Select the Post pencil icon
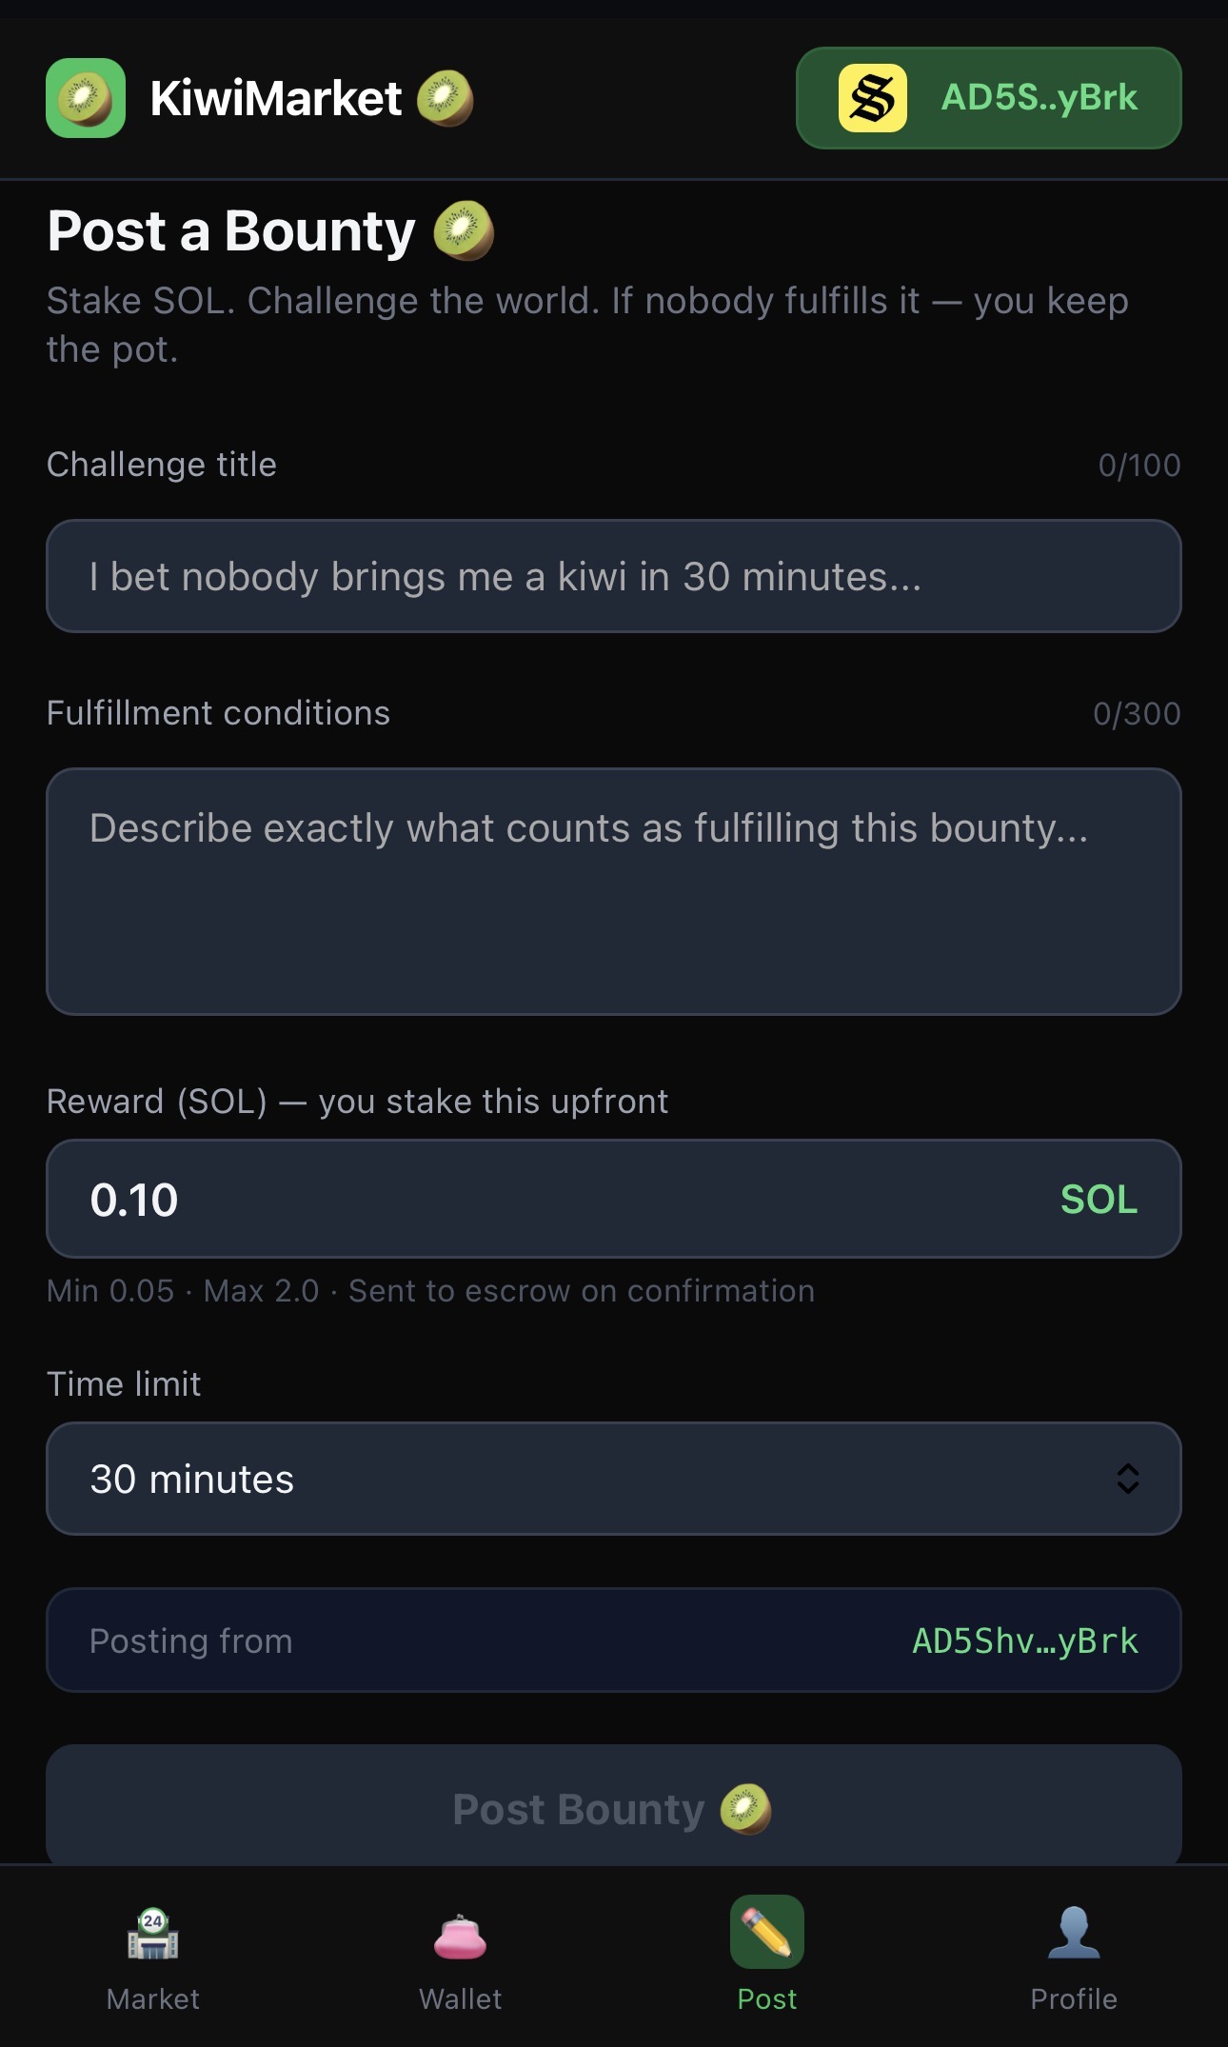 tap(767, 1932)
